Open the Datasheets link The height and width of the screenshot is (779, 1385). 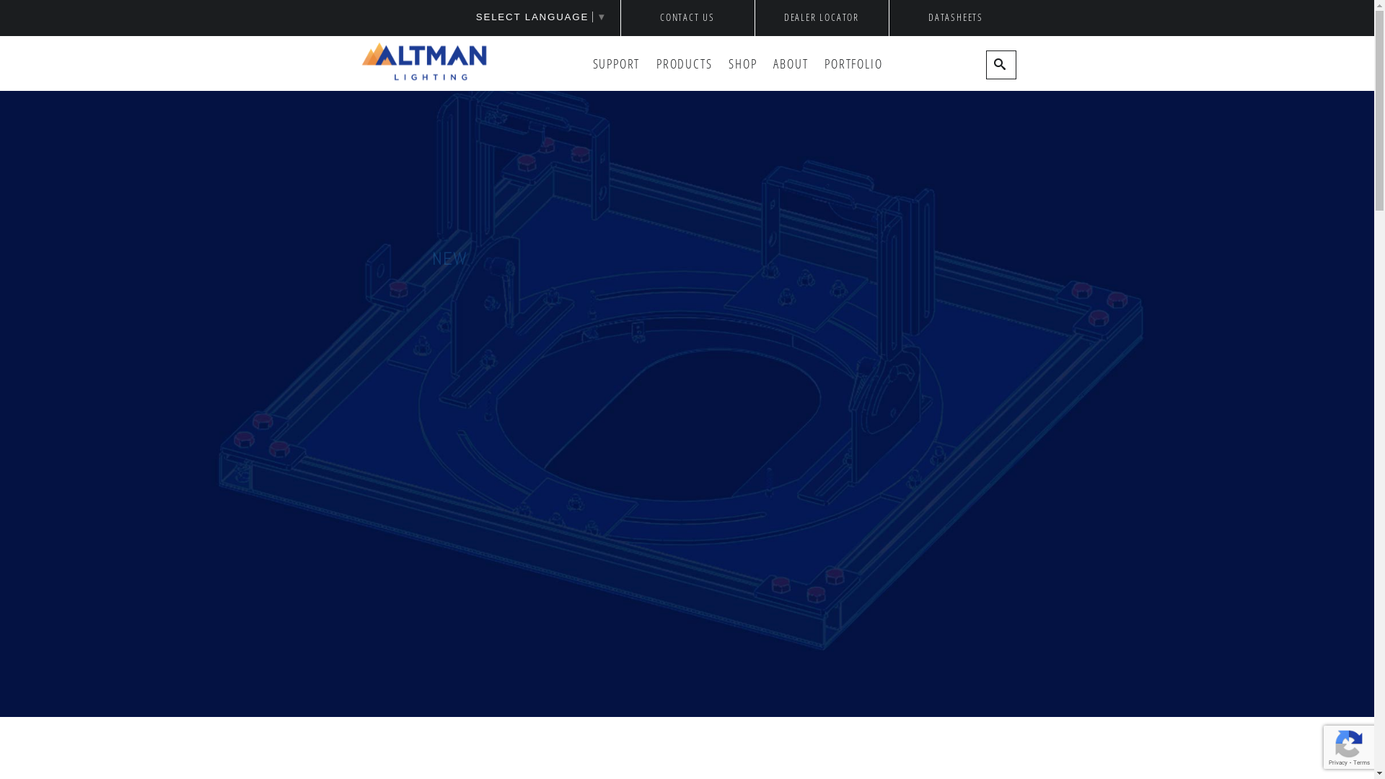955,17
